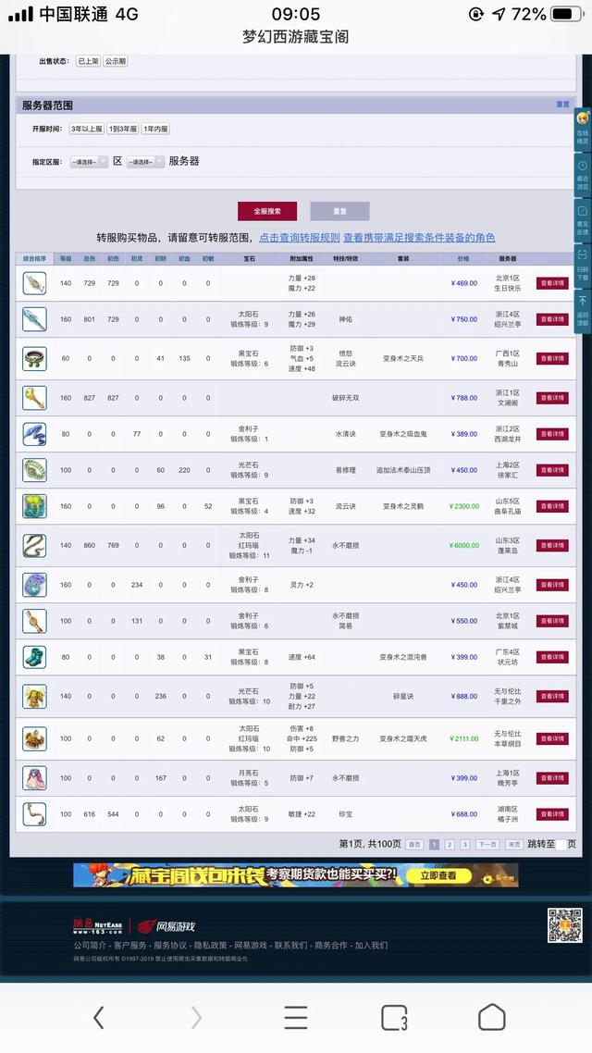
Task: Go to page 2 of results
Action: click(x=450, y=844)
